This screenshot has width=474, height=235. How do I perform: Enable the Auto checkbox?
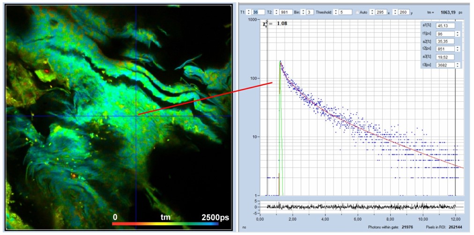358,12
